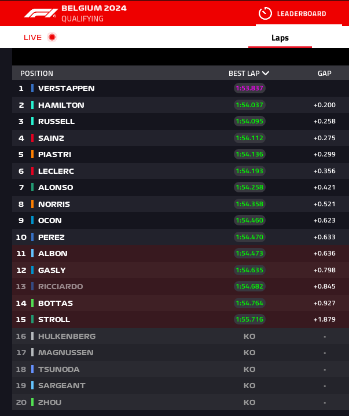Image resolution: width=349 pixels, height=416 pixels.
Task: Open the Belgium 2024 Qualifying title
Action: (94, 13)
